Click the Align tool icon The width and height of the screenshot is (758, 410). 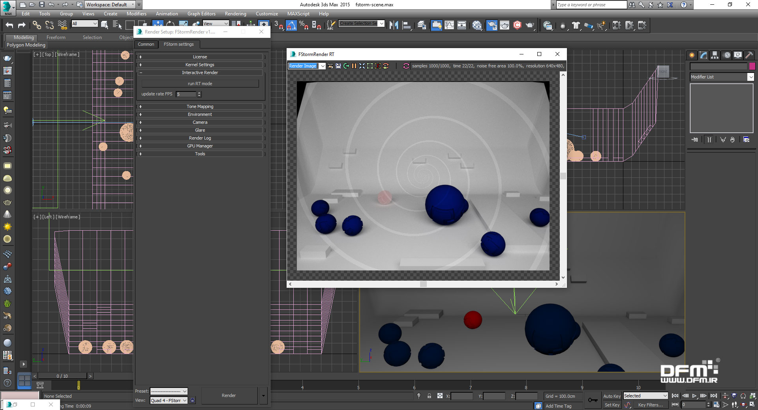407,25
